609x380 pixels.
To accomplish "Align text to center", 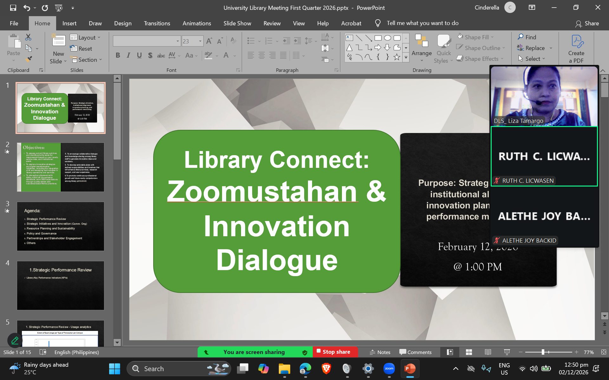I will (x=261, y=55).
